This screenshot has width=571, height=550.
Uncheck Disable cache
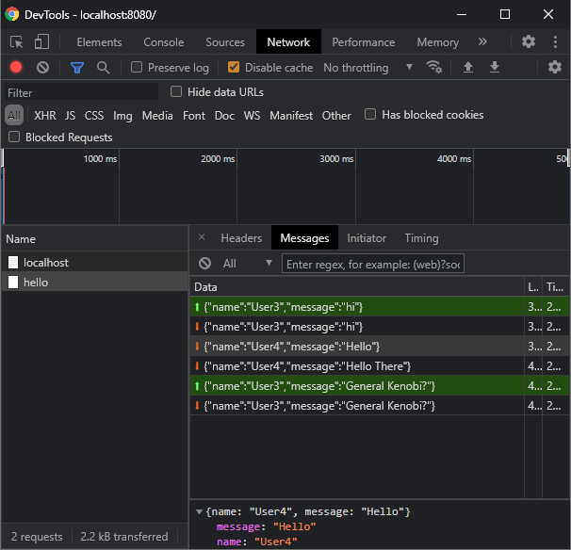coord(232,68)
